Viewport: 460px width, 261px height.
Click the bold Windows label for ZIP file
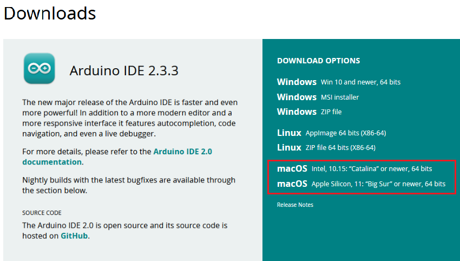pos(297,112)
